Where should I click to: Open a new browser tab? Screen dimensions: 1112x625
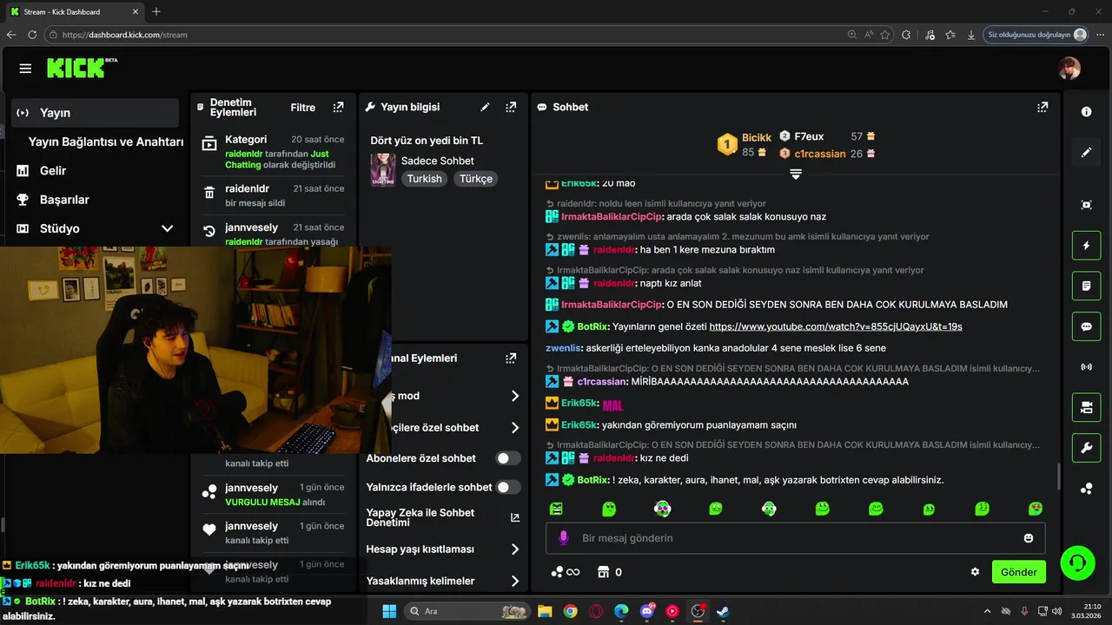click(156, 11)
